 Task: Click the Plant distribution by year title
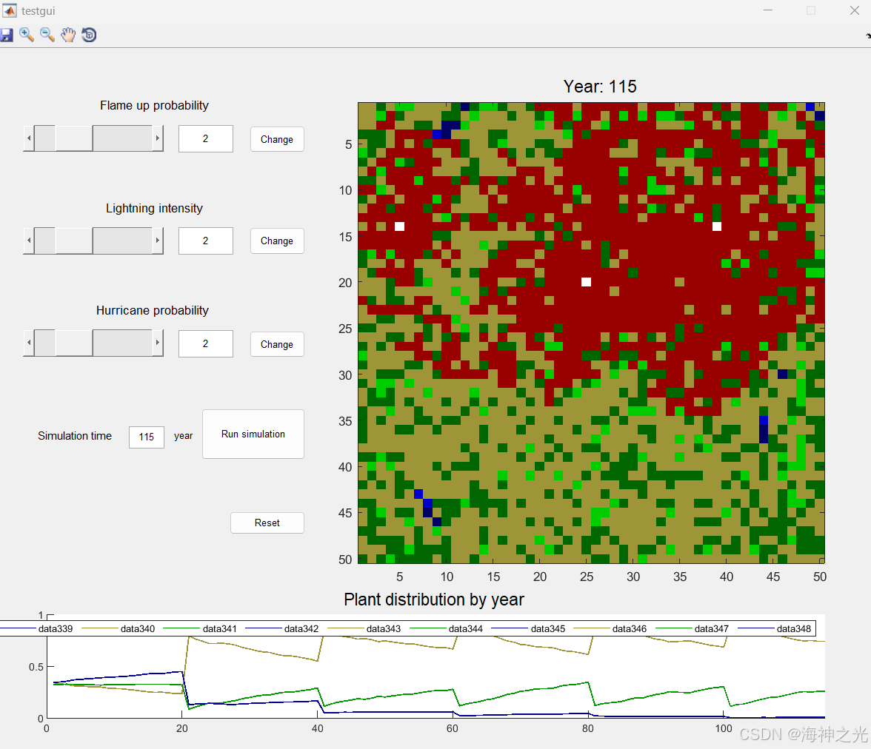point(434,599)
